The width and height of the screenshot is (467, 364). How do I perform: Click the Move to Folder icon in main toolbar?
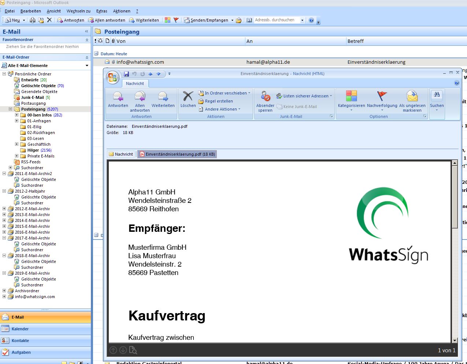(41, 20)
